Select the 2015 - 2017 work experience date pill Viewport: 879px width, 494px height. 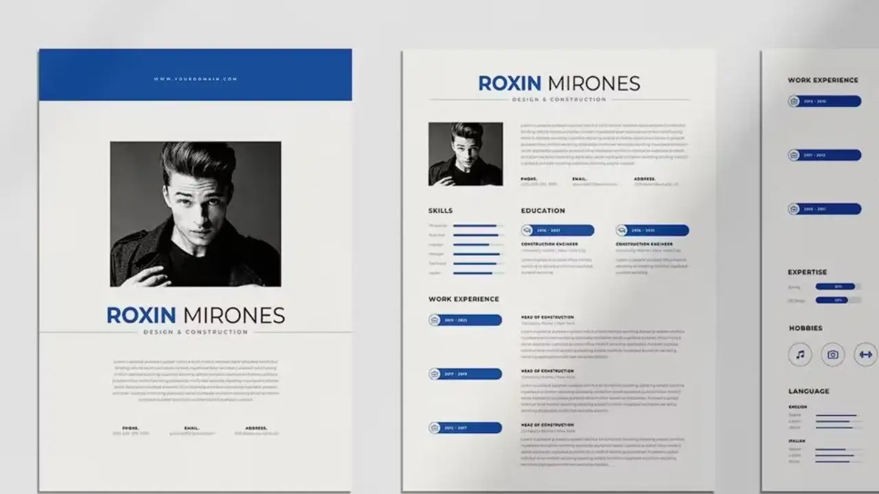(466, 428)
